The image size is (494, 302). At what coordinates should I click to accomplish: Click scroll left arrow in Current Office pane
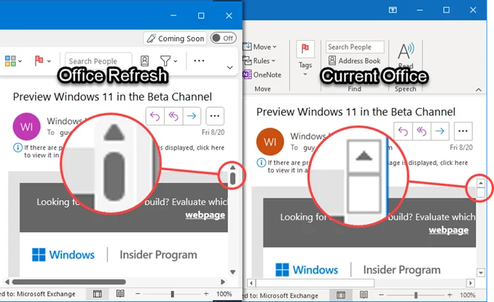tap(251, 283)
